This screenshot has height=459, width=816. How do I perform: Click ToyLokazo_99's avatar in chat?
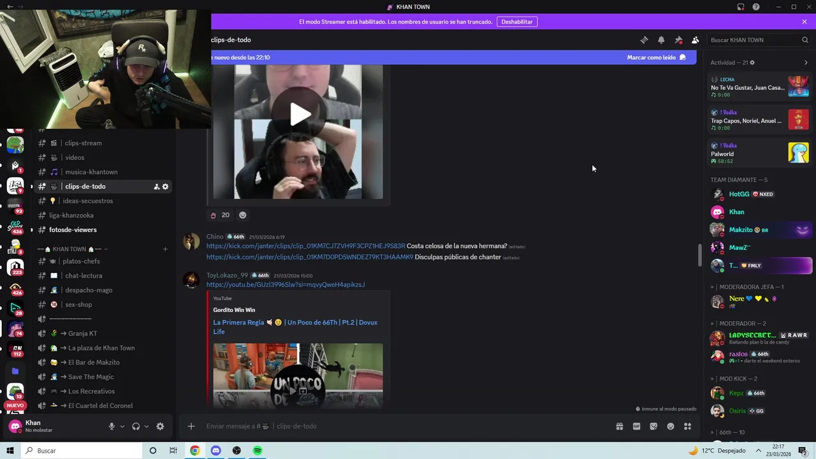click(x=191, y=280)
